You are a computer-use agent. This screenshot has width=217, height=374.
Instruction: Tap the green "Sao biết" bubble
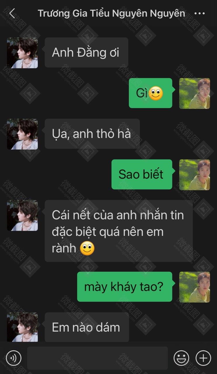(x=142, y=174)
